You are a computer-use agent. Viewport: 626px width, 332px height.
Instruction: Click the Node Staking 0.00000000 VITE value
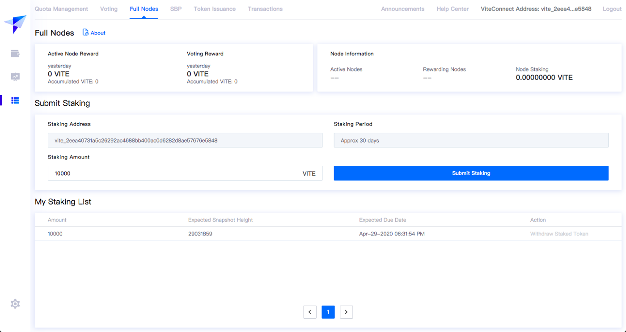pos(544,77)
